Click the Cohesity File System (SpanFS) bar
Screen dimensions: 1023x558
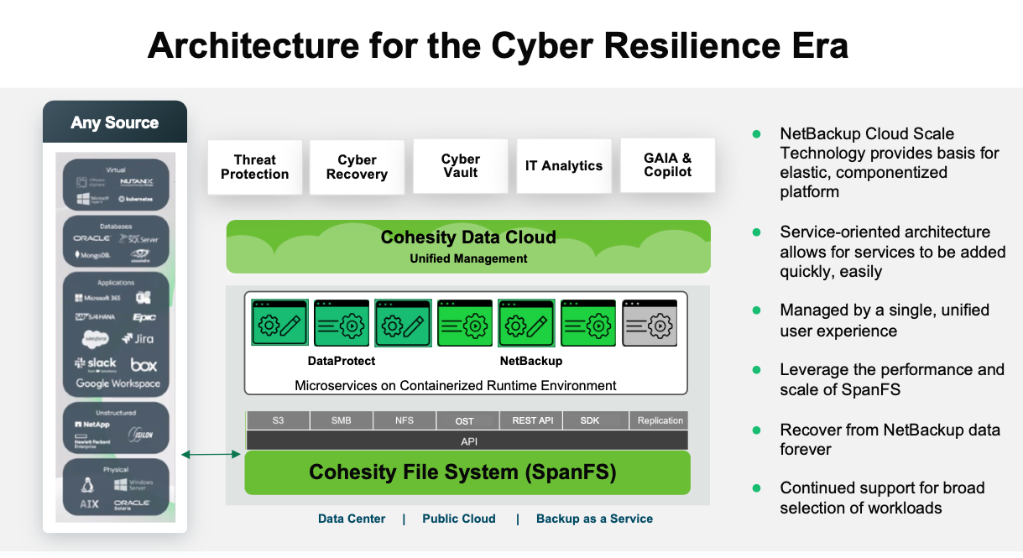click(467, 472)
